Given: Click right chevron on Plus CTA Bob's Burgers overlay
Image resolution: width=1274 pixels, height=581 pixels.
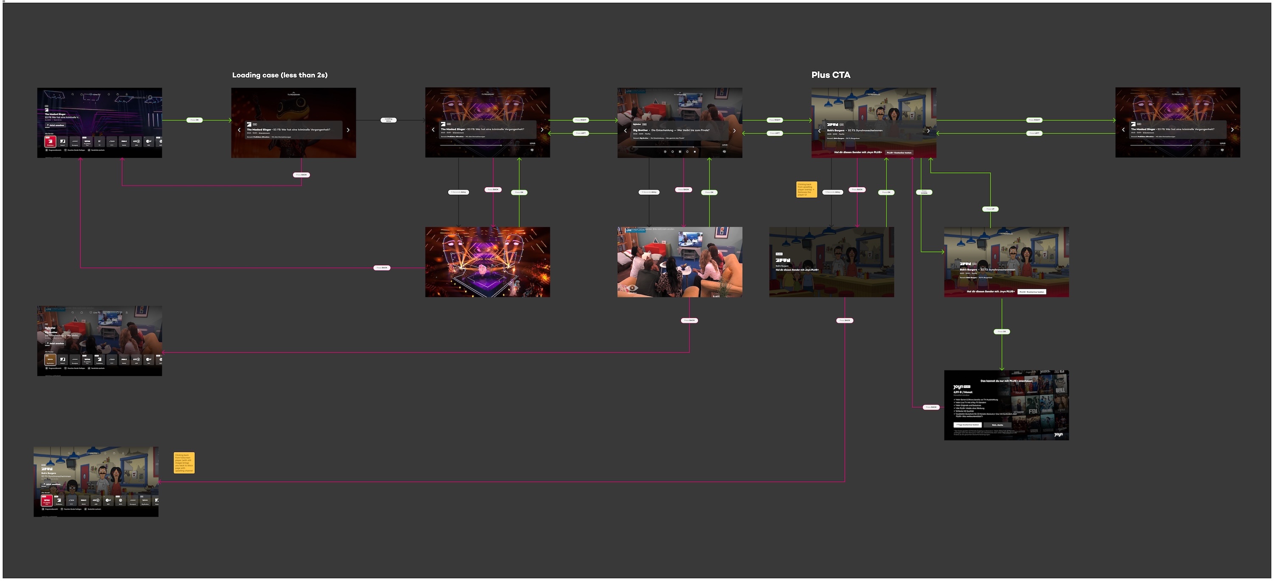Looking at the screenshot, I should 928,130.
